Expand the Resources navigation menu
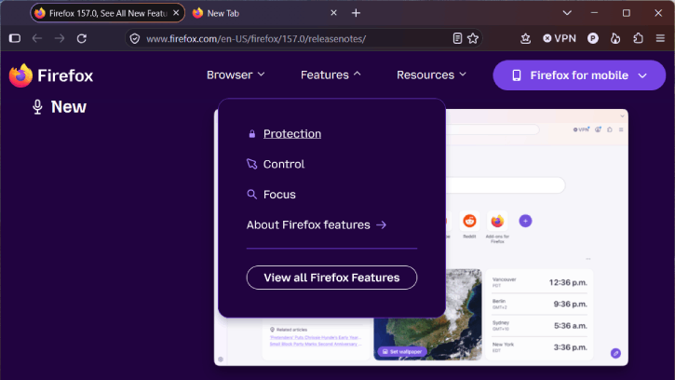This screenshot has height=380, width=675. (x=431, y=75)
